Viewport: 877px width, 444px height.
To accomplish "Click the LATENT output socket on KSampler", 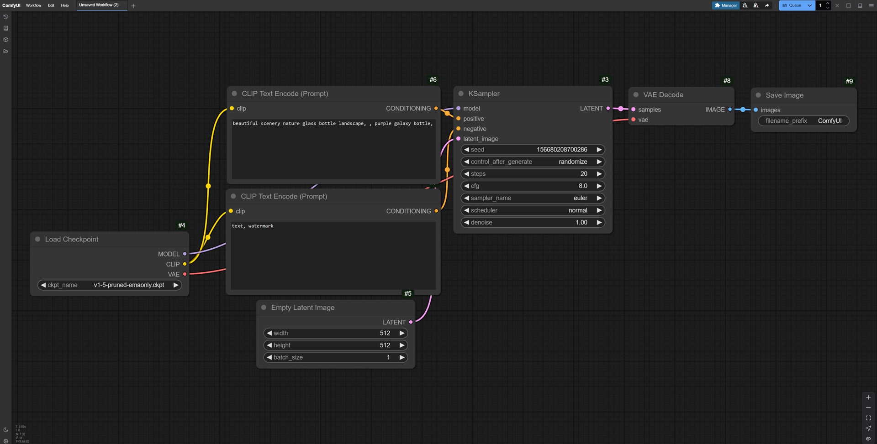I will (x=608, y=108).
